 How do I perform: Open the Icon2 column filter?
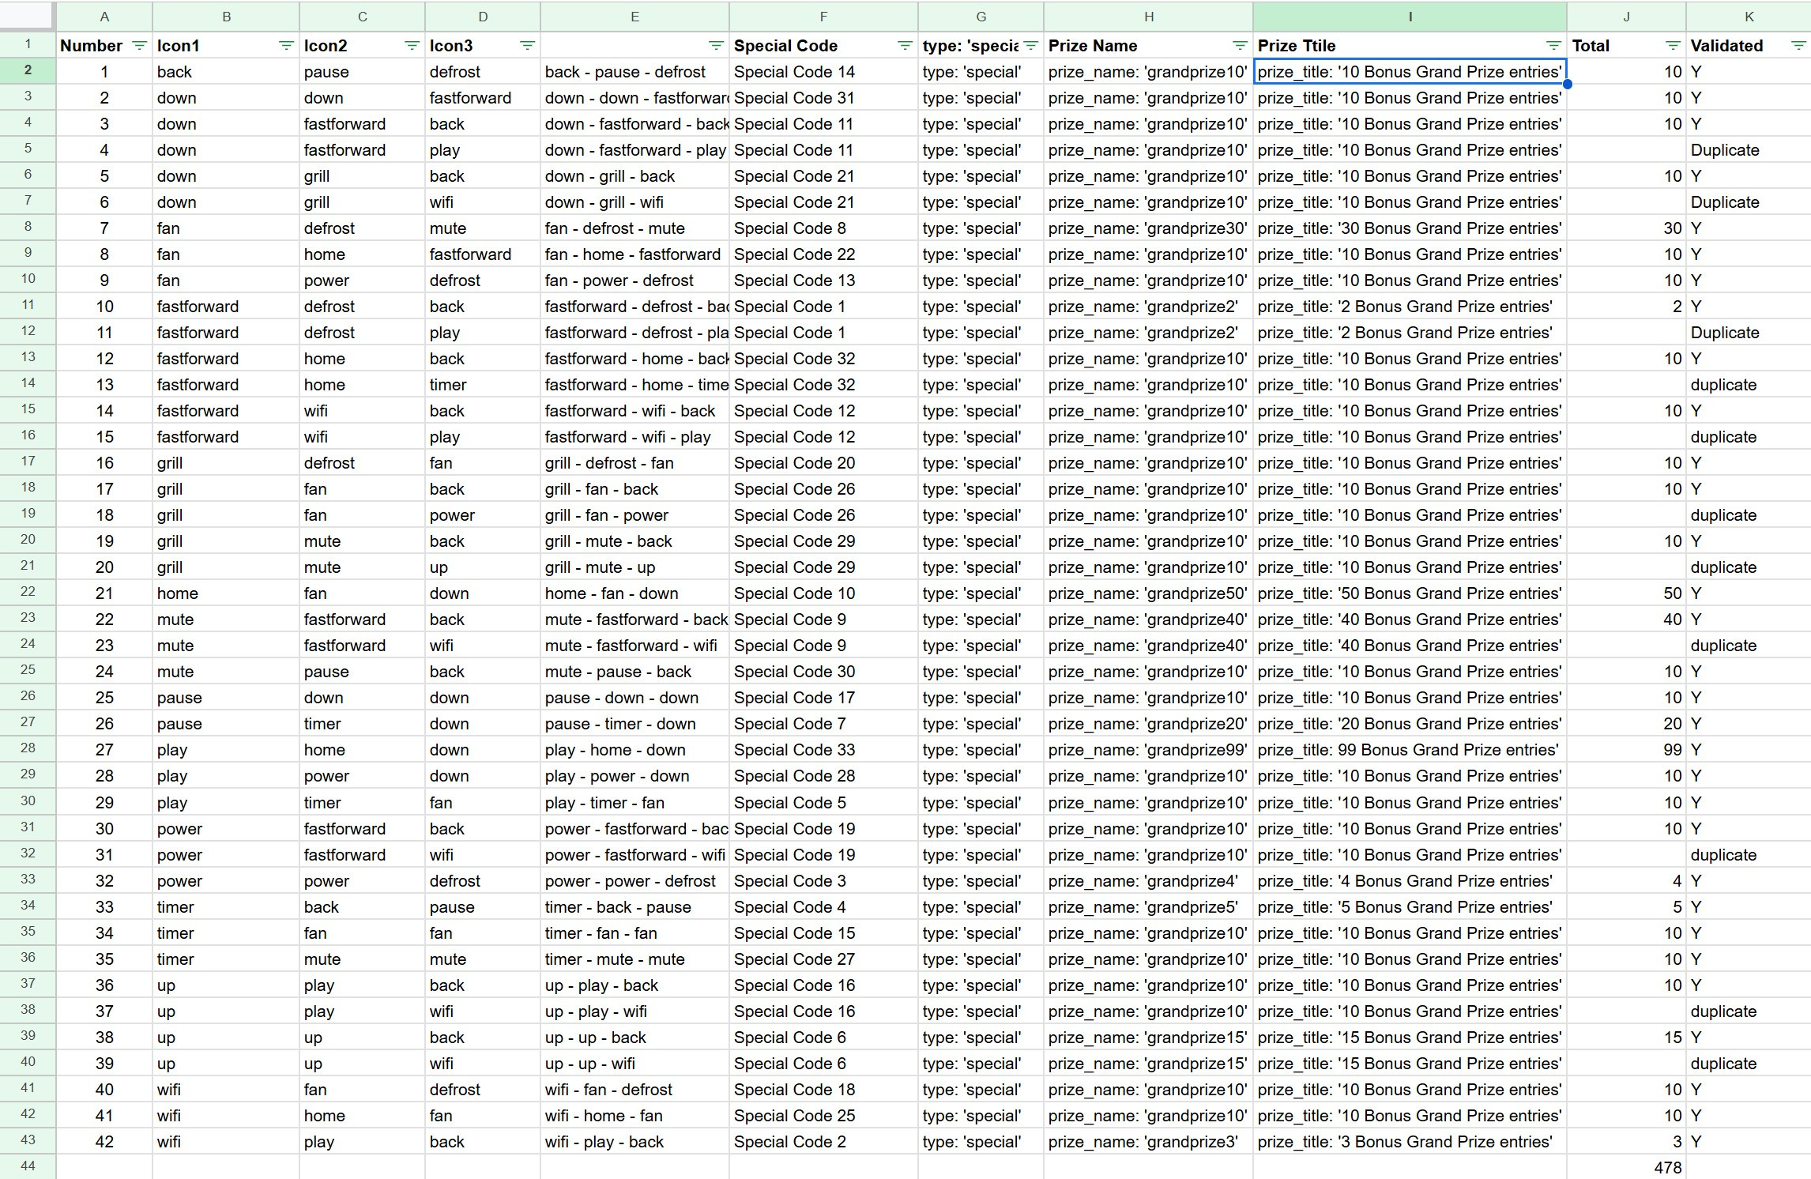412,46
